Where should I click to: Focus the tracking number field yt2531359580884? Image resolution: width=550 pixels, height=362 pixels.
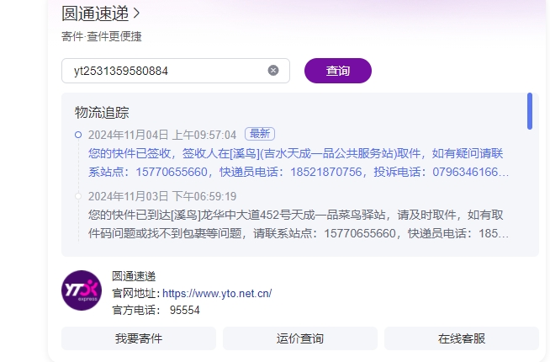[176, 71]
